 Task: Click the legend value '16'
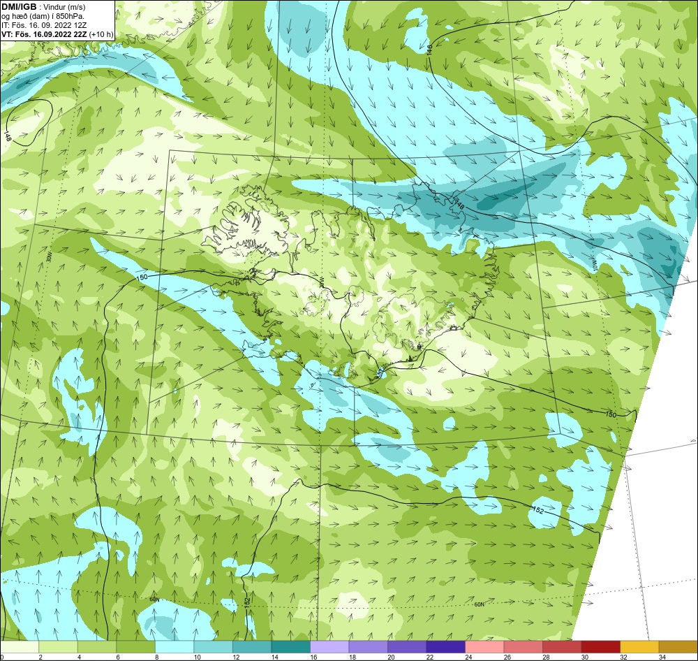(x=314, y=657)
